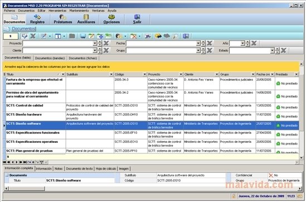The height and width of the screenshot is (202, 306).
Task: Open dropdown arrow next to pencil edit icon
Action: coord(50,36)
